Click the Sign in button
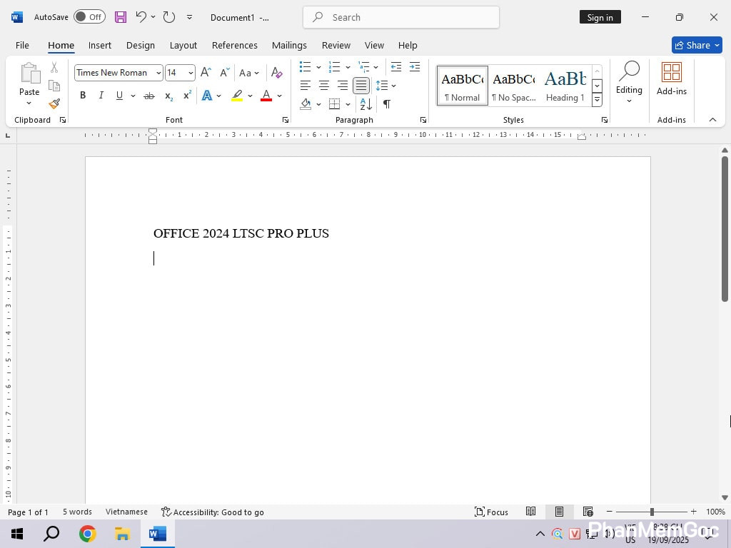This screenshot has width=731, height=548. [x=600, y=17]
